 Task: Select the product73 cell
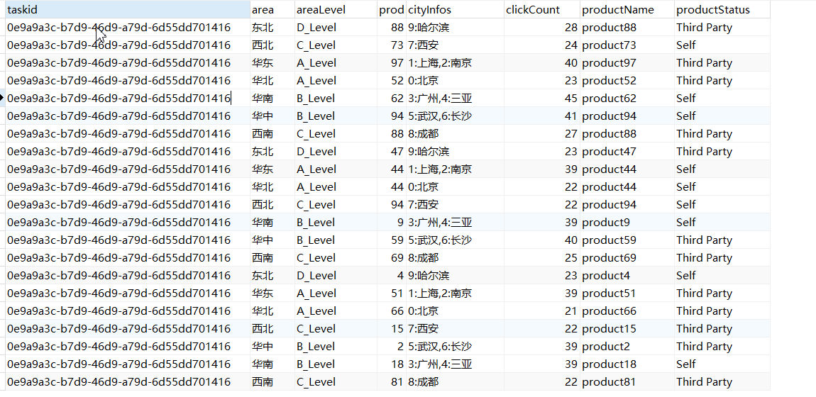(x=627, y=45)
